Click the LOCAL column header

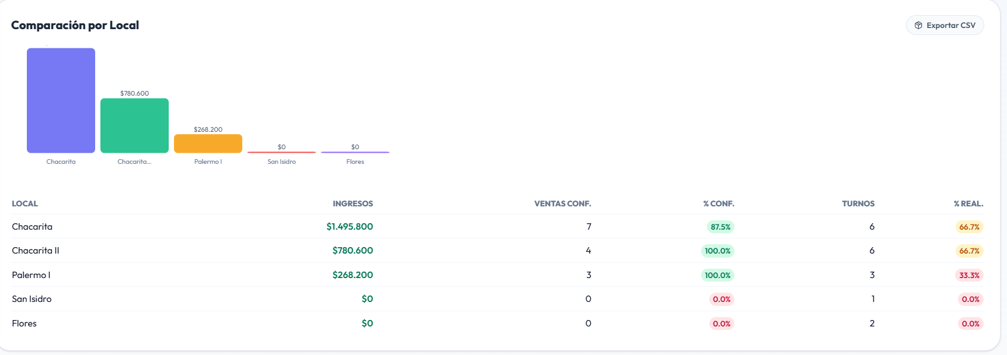pos(25,203)
